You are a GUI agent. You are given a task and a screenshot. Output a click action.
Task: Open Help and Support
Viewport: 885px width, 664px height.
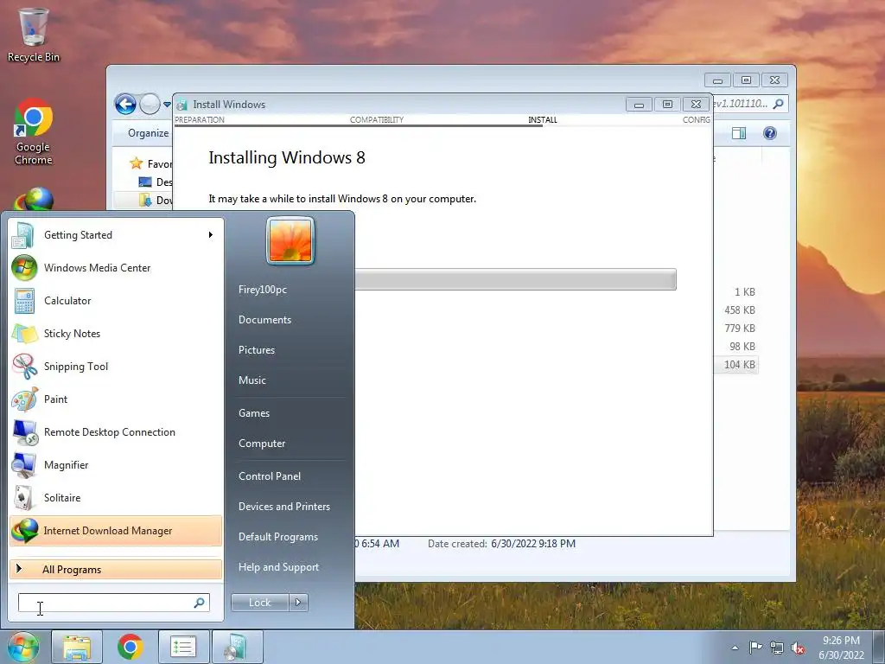[x=278, y=567]
